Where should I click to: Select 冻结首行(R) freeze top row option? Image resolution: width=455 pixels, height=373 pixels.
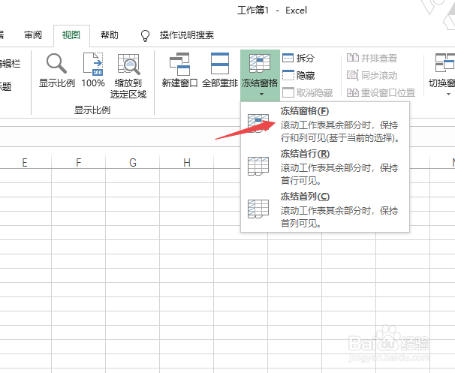pos(325,167)
